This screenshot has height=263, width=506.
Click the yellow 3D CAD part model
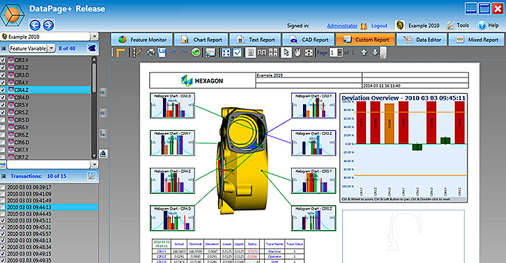click(x=242, y=160)
